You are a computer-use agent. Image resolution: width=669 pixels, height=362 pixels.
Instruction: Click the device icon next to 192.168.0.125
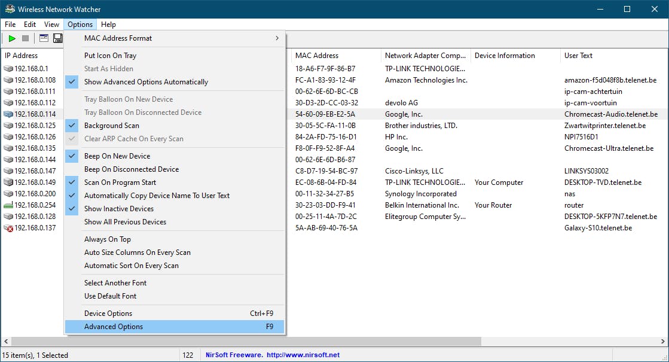pyautogui.click(x=8, y=126)
